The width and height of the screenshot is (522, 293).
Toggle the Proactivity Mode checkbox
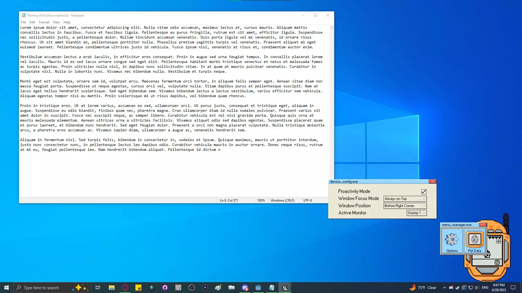click(x=424, y=192)
